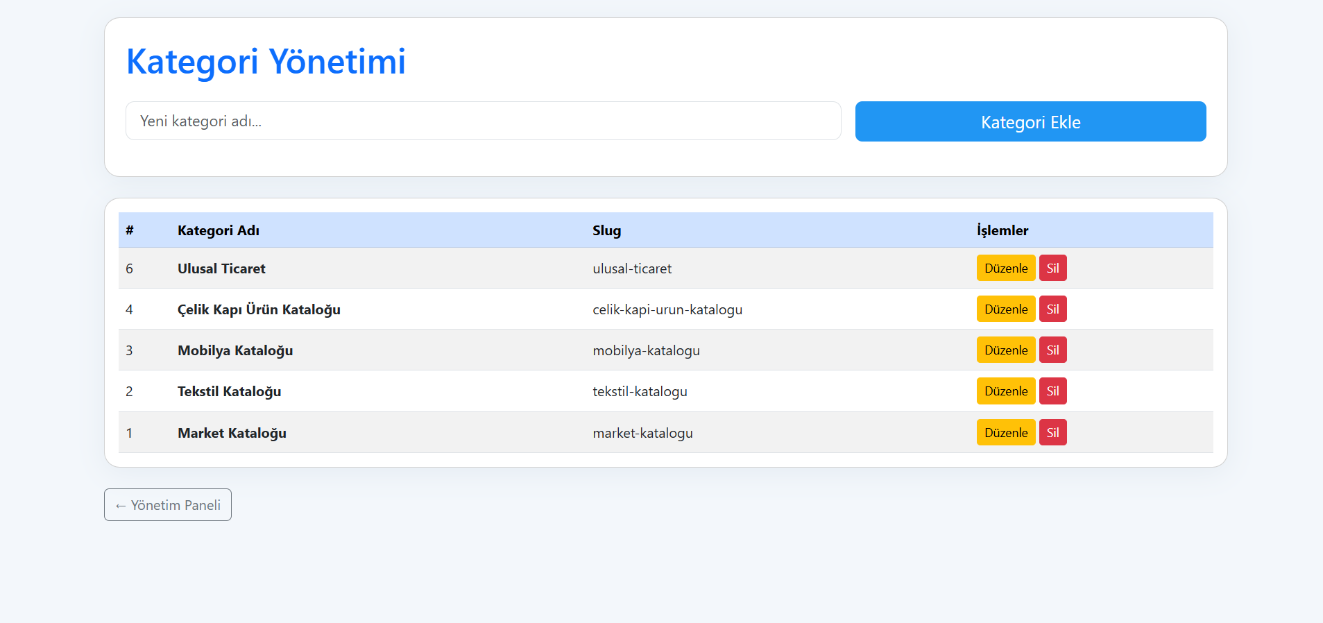
Task: Edit the Mobilya Kataloğu category
Action: click(x=1006, y=350)
